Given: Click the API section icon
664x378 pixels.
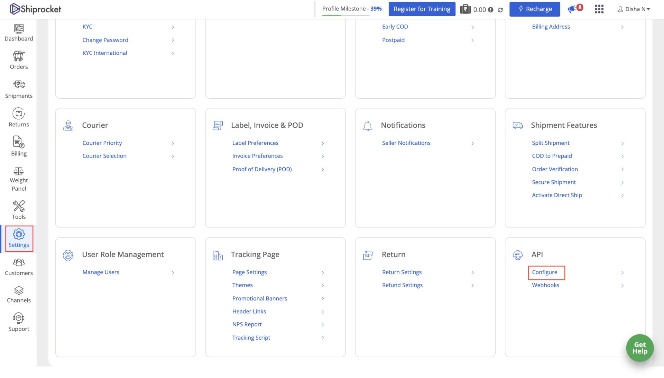Looking at the screenshot, I should tap(518, 255).
